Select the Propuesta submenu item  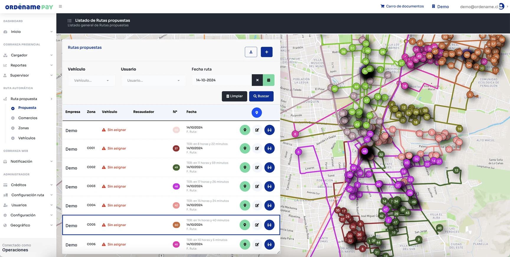(x=27, y=108)
